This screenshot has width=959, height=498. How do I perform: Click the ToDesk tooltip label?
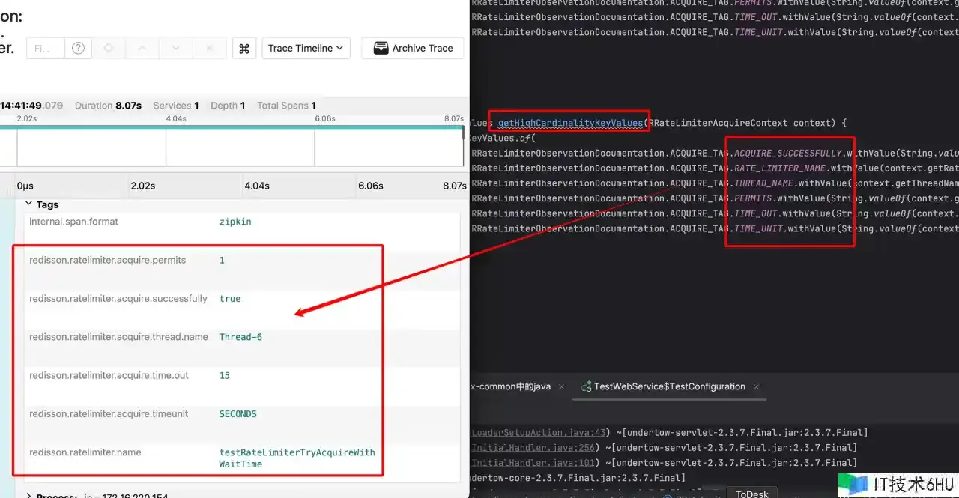pyautogui.click(x=752, y=494)
